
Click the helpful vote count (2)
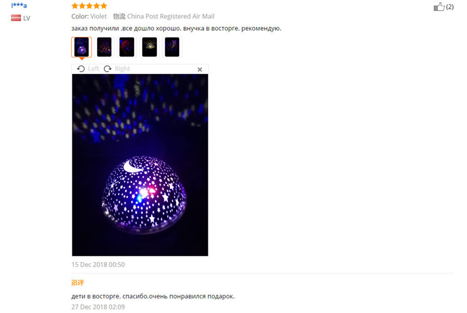point(449,6)
